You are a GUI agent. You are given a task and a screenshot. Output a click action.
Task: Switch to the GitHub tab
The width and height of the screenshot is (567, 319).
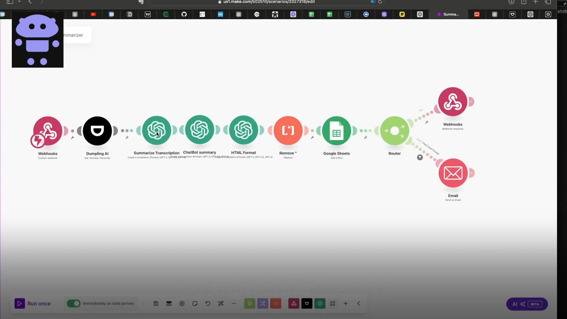click(x=184, y=14)
